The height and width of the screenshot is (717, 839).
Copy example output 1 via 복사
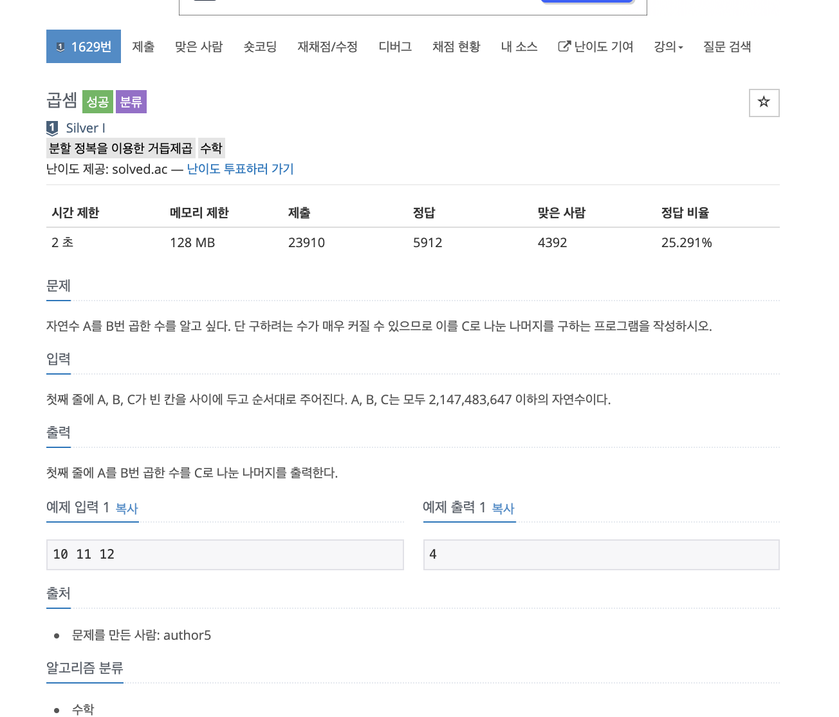(x=503, y=508)
